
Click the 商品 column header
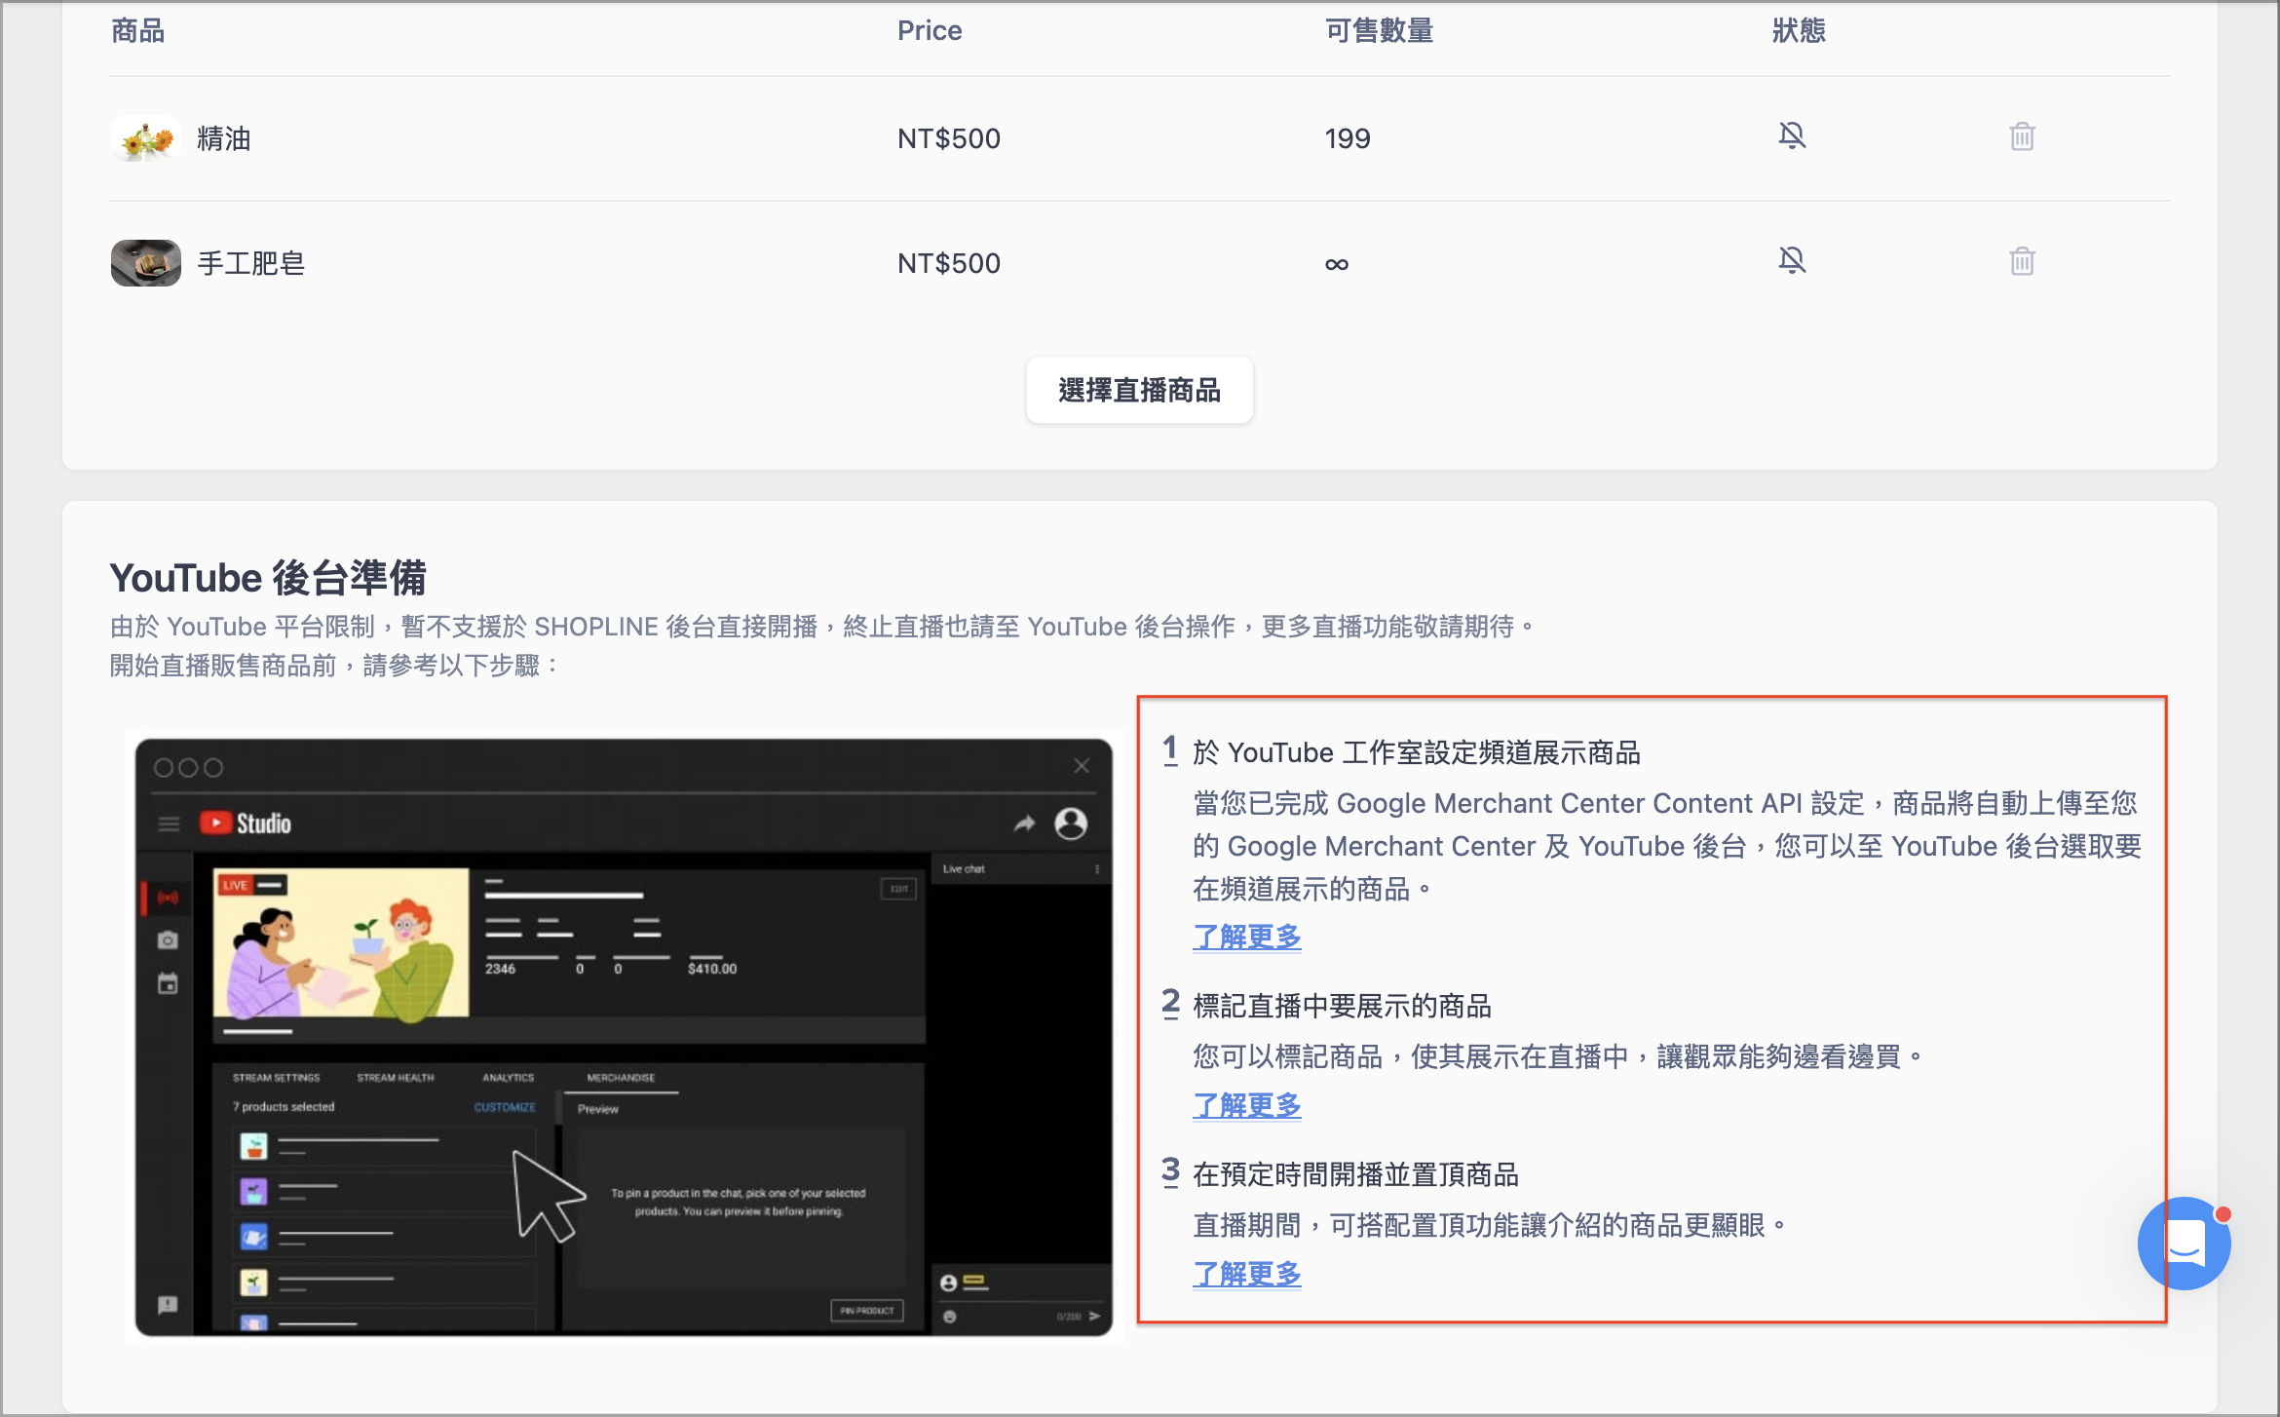click(x=137, y=31)
